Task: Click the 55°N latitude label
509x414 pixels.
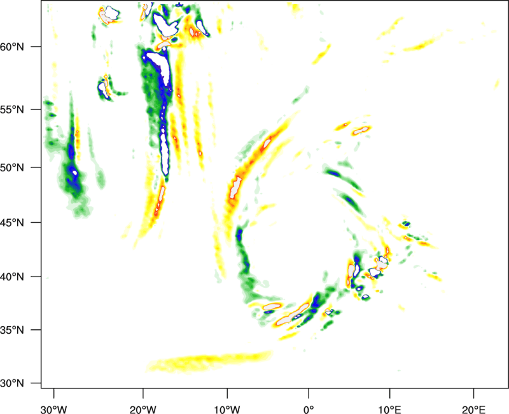Action: (x=12, y=110)
